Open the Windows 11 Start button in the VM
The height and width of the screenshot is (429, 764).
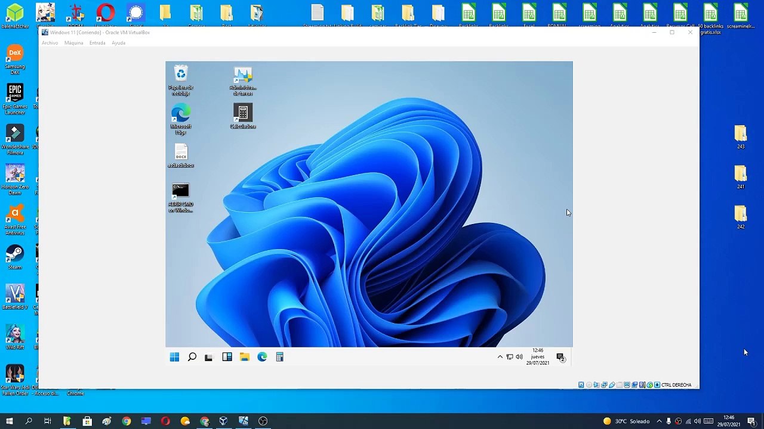tap(174, 357)
